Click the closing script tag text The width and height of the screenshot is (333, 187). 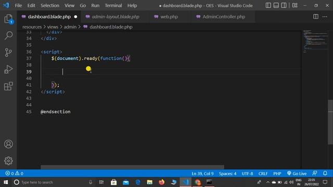click(53, 91)
